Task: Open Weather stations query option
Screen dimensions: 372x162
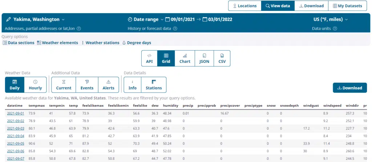Action: [x=100, y=43]
